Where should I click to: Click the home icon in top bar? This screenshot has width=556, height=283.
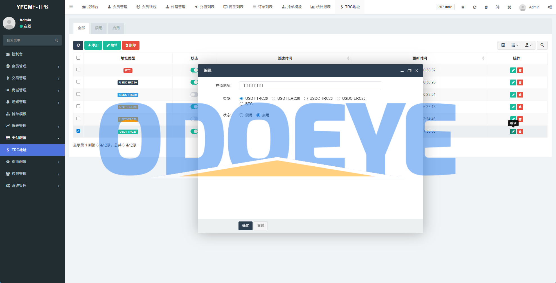pos(463,7)
